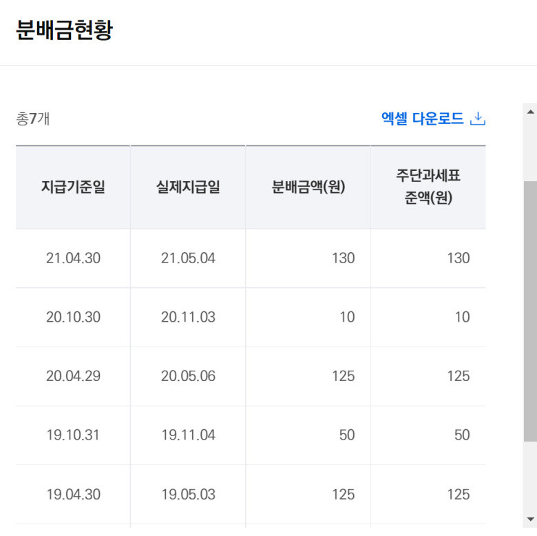The width and height of the screenshot is (537, 536).
Task: Click the 21.04.30 date cell
Action: tap(73, 258)
